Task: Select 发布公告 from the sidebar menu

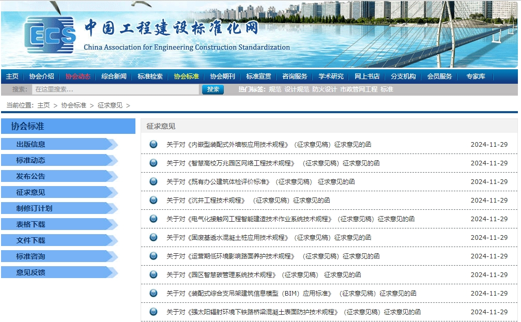Action: click(31, 176)
